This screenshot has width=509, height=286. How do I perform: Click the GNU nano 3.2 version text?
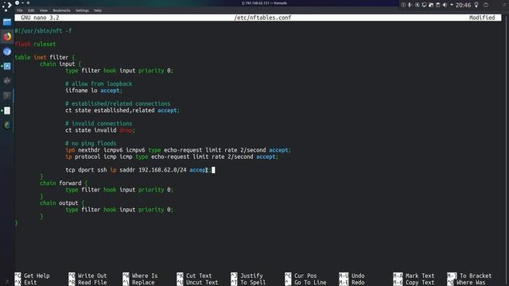point(40,17)
